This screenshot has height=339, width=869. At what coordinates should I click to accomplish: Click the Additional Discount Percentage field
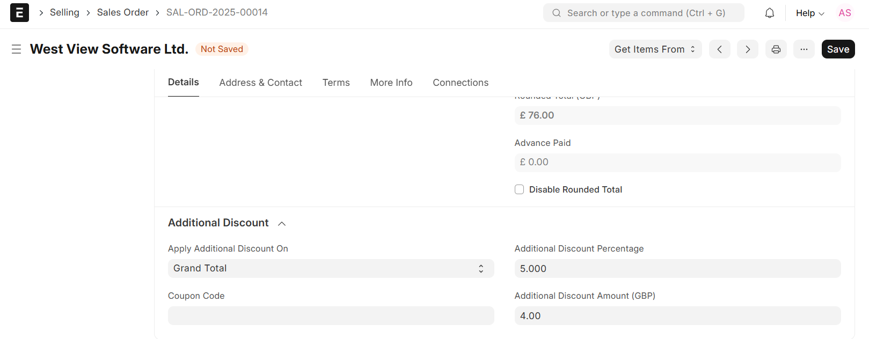tap(677, 268)
